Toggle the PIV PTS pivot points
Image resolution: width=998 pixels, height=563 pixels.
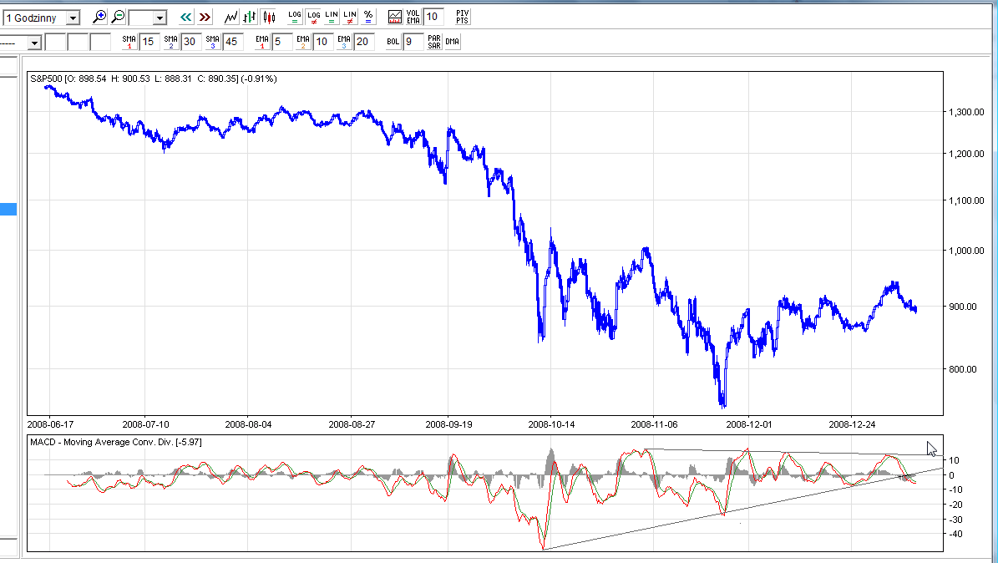click(x=462, y=17)
